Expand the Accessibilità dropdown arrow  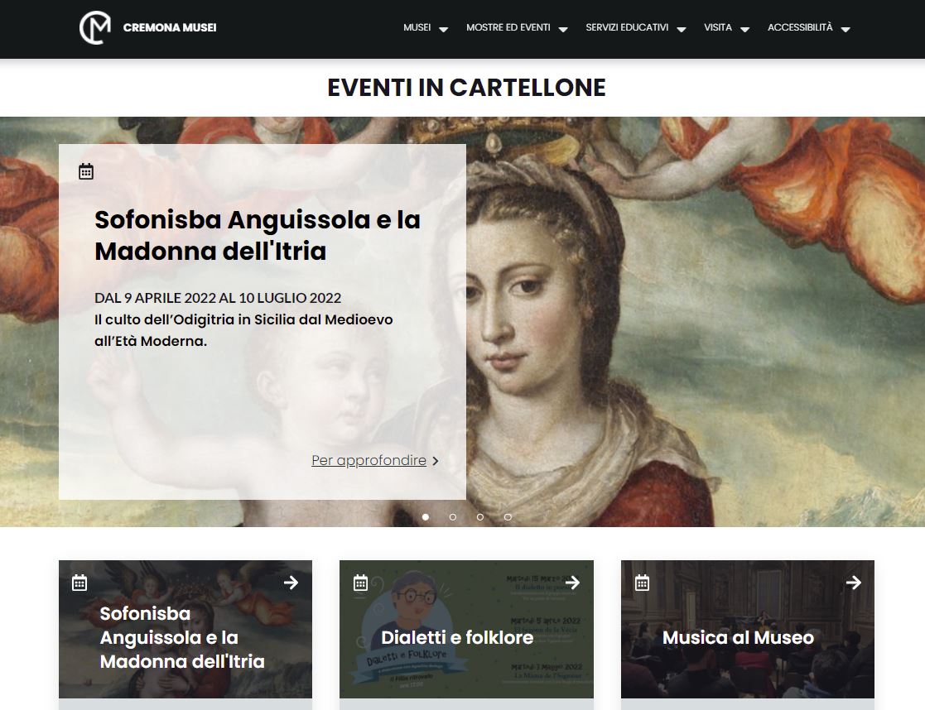tap(846, 29)
